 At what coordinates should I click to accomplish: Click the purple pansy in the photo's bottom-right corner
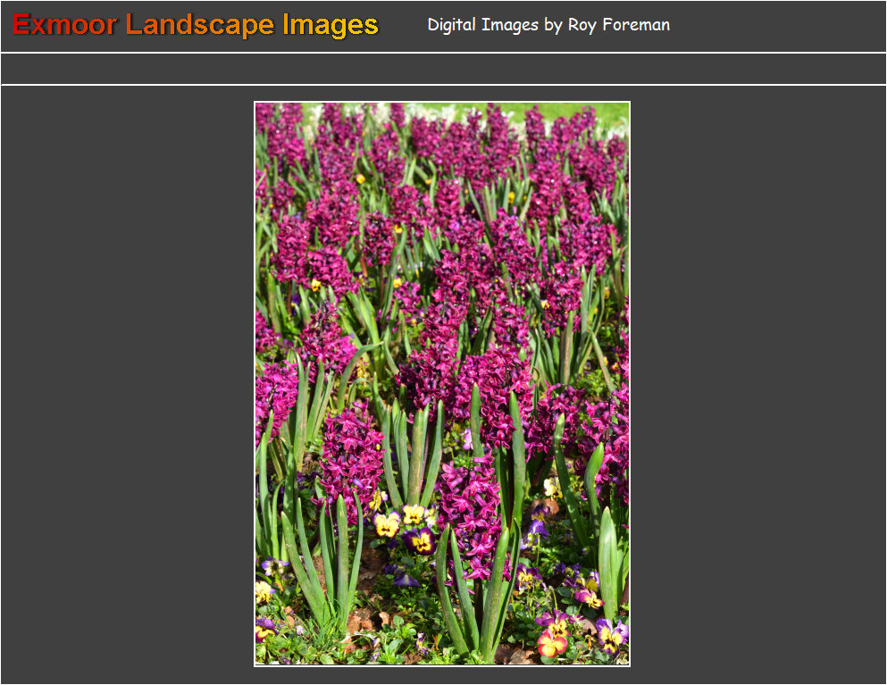click(x=612, y=635)
